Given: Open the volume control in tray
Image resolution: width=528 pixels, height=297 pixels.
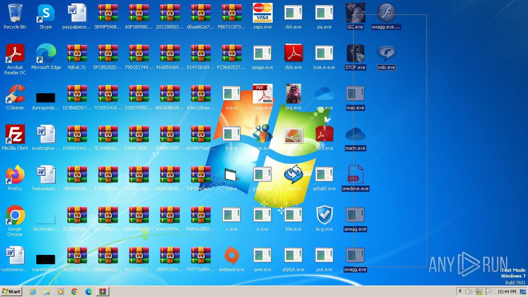Looking at the screenshot, I should pos(469,292).
